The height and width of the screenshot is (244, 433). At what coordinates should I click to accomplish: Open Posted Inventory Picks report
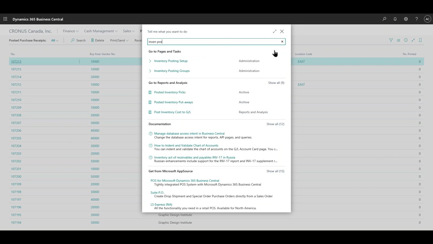[170, 92]
